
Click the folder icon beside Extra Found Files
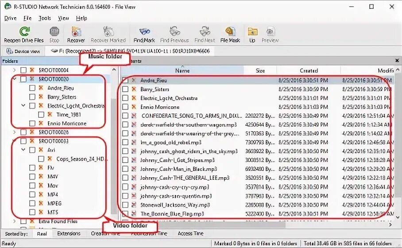pyautogui.click(x=32, y=221)
